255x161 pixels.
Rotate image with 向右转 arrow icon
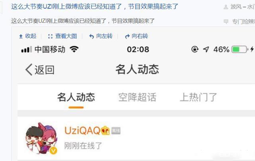point(127,36)
